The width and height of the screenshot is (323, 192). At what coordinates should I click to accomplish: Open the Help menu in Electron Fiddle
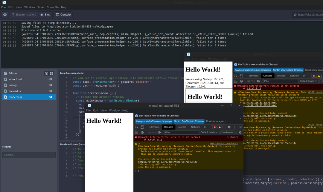[64, 7]
